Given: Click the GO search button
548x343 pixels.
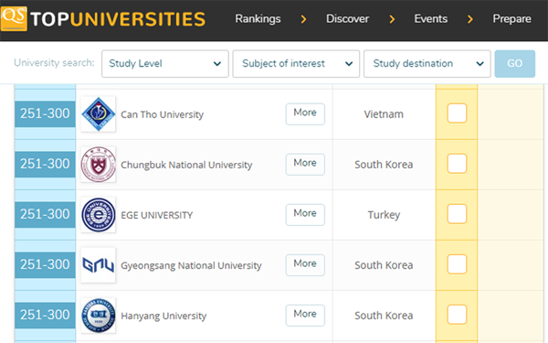Looking at the screenshot, I should coord(515,64).
